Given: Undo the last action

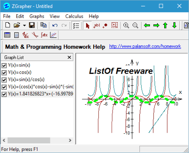Looking at the screenshot, I should click(55, 25).
